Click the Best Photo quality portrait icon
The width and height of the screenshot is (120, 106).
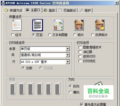coord(100,25)
